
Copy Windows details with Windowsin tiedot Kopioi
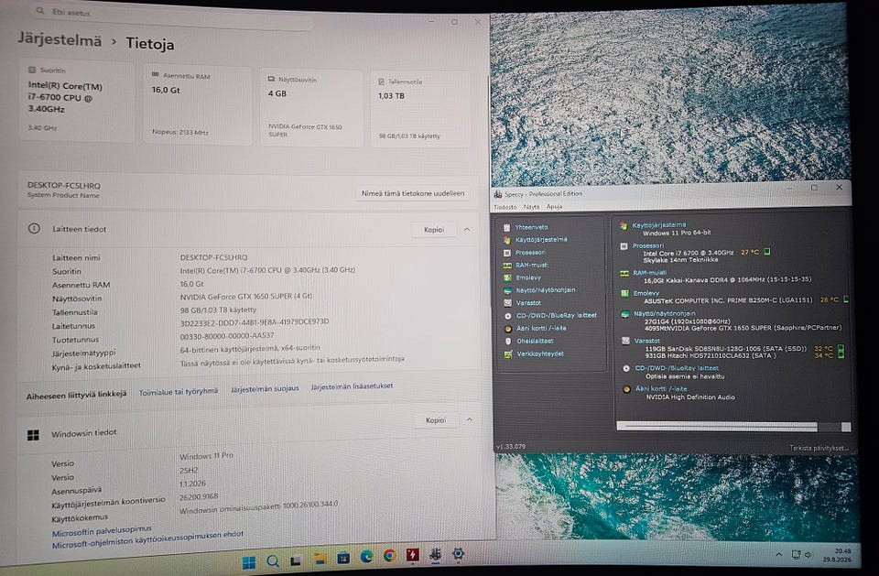[436, 420]
